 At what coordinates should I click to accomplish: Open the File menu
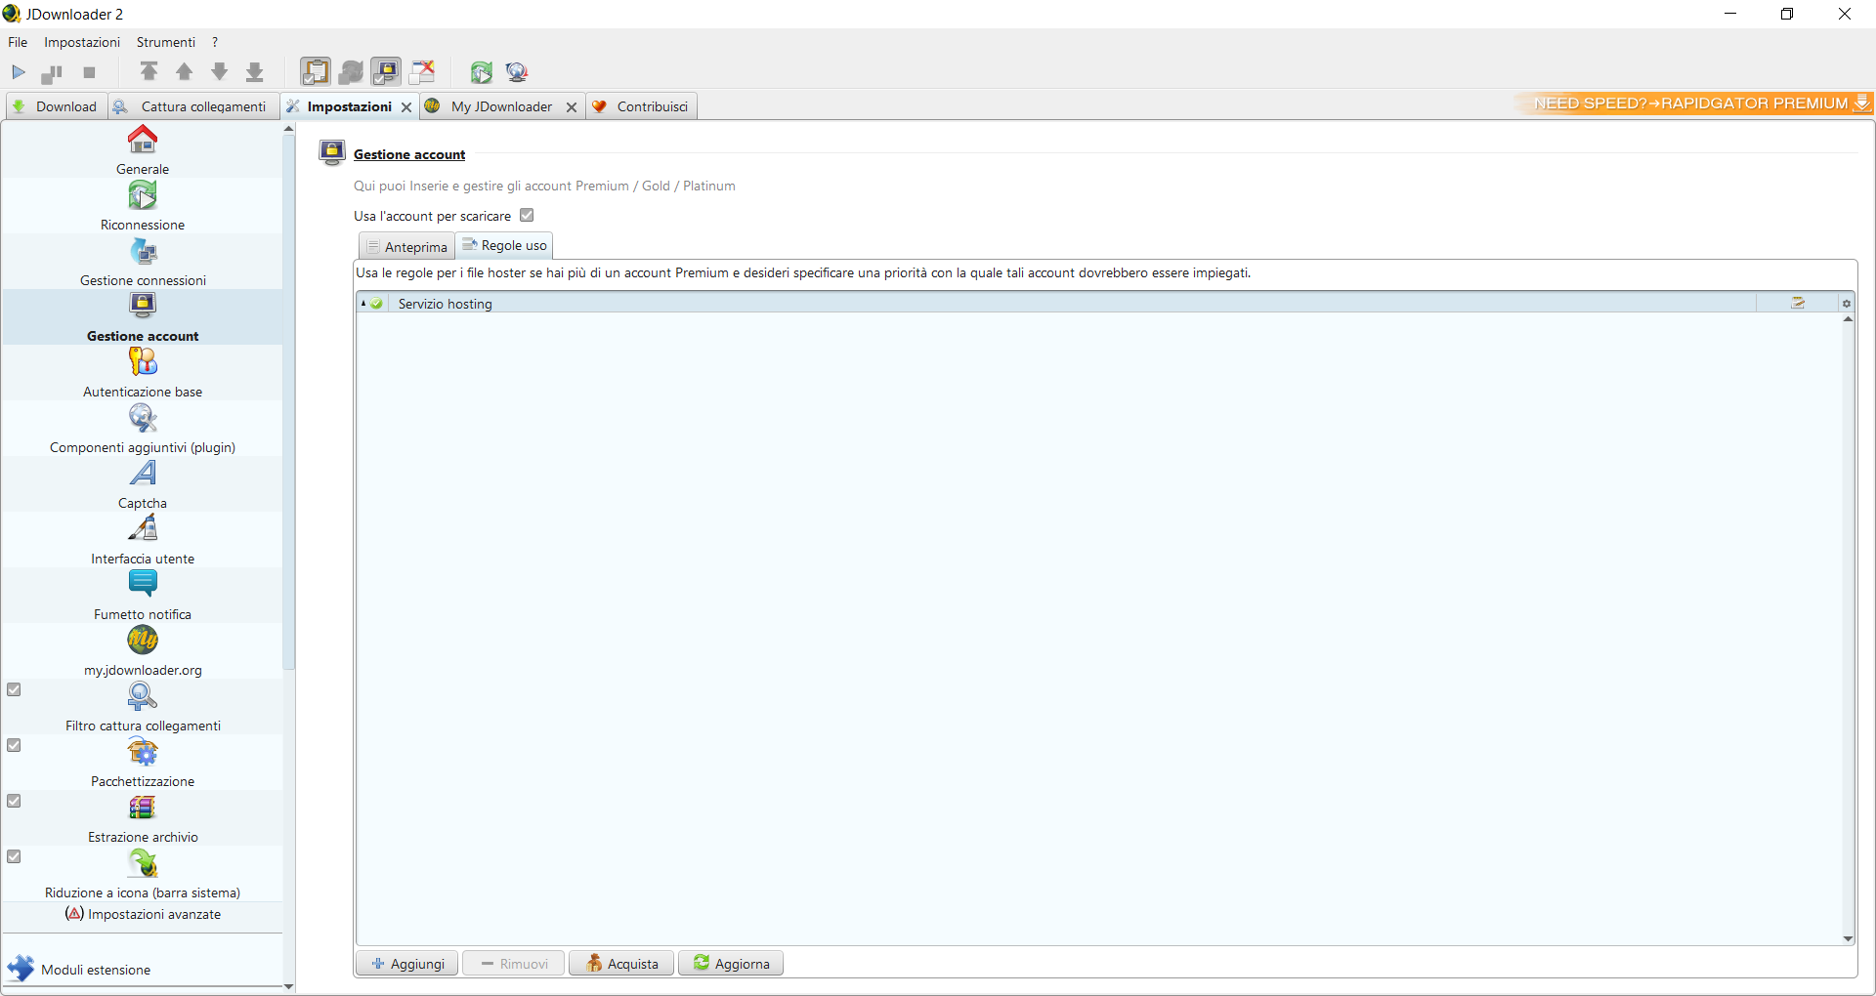18,42
